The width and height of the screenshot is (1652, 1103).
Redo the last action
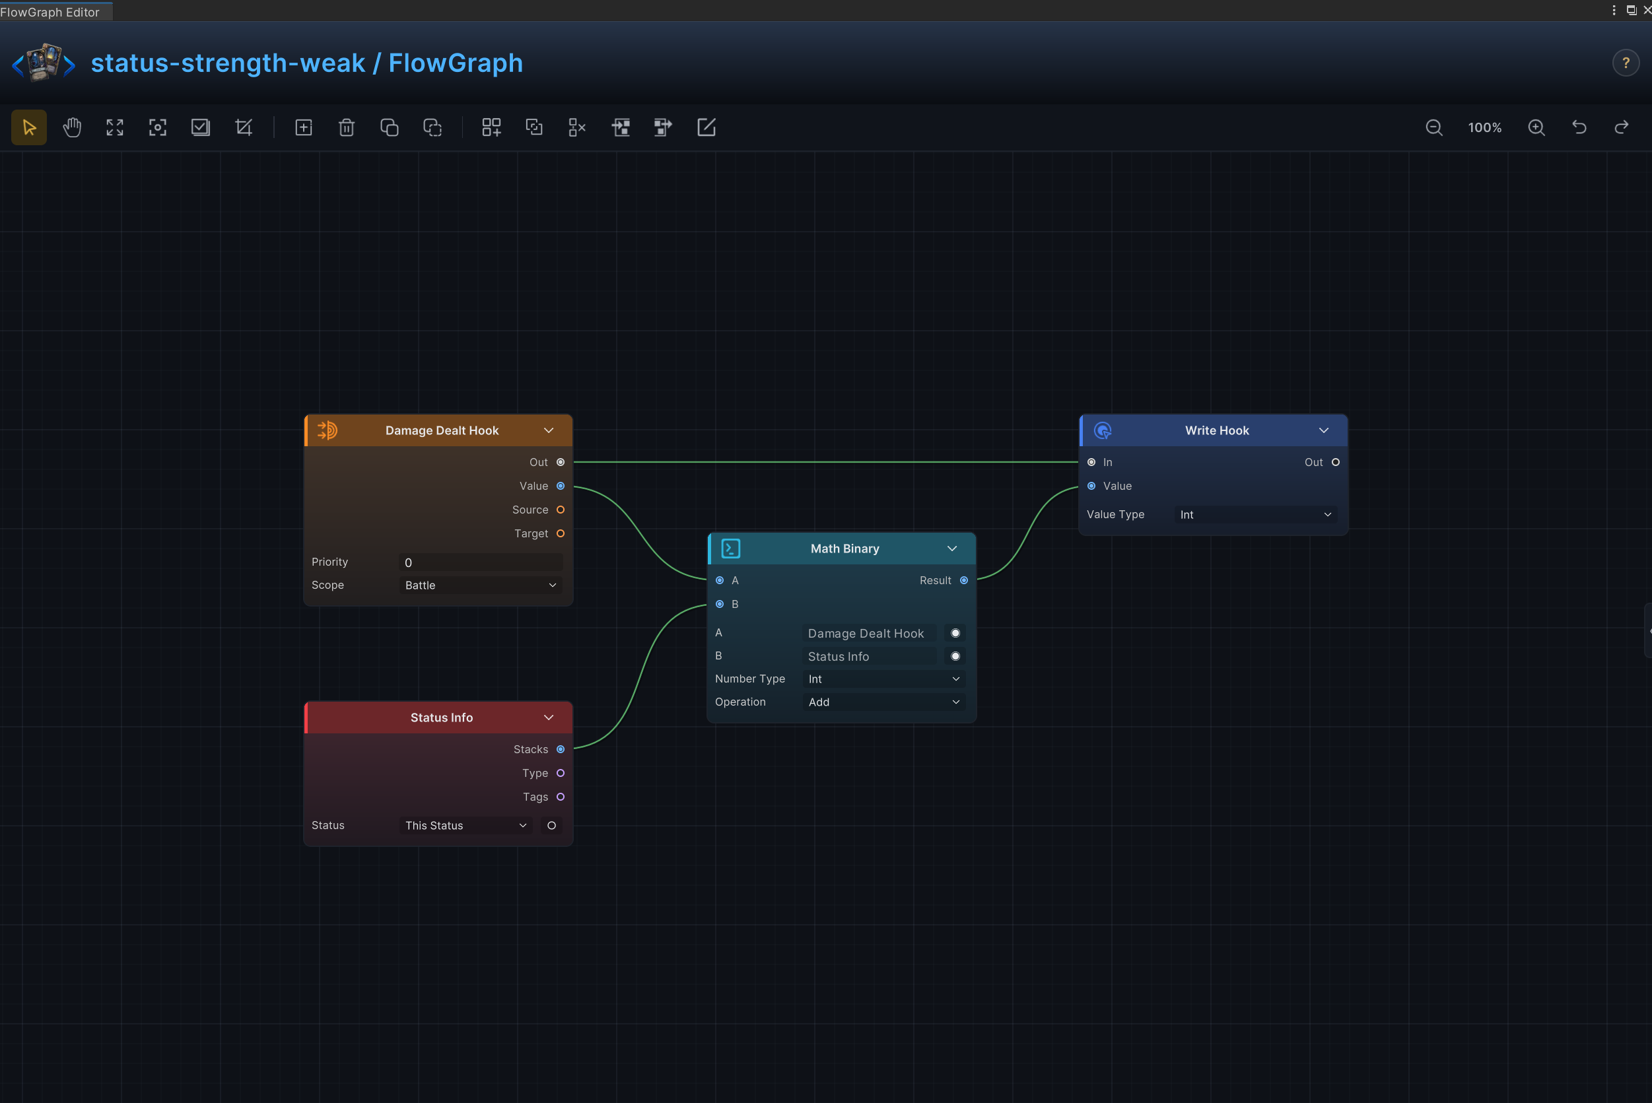tap(1622, 127)
